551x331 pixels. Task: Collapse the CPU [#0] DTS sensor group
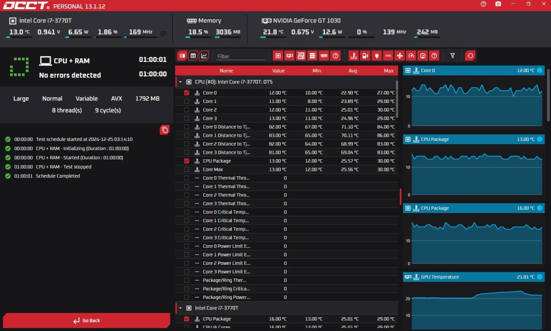180,82
